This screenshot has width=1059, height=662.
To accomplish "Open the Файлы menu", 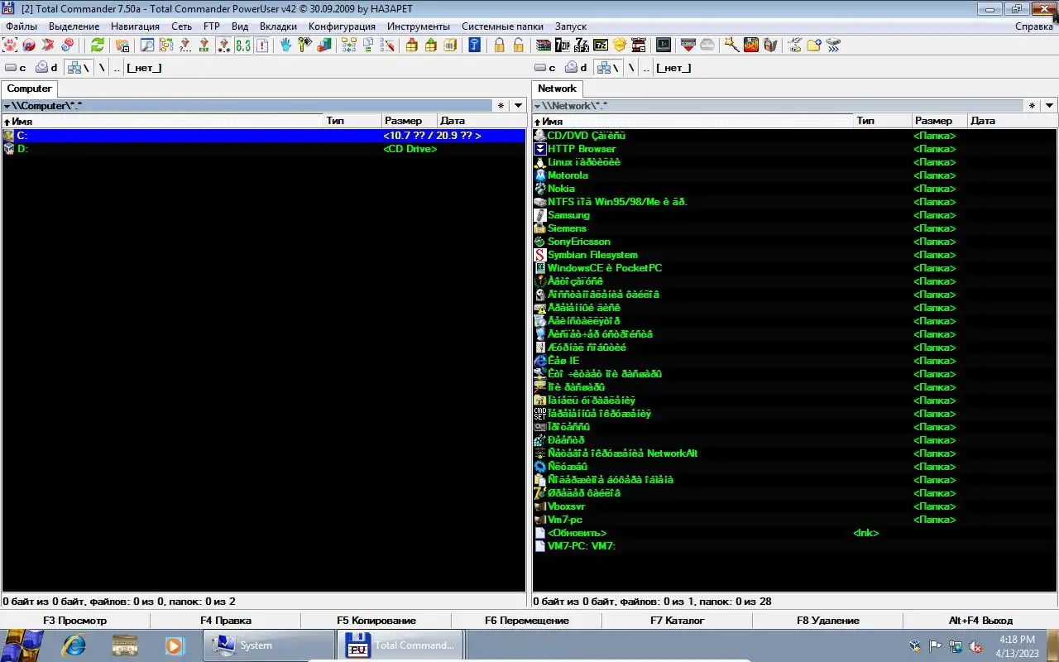I will coord(22,26).
